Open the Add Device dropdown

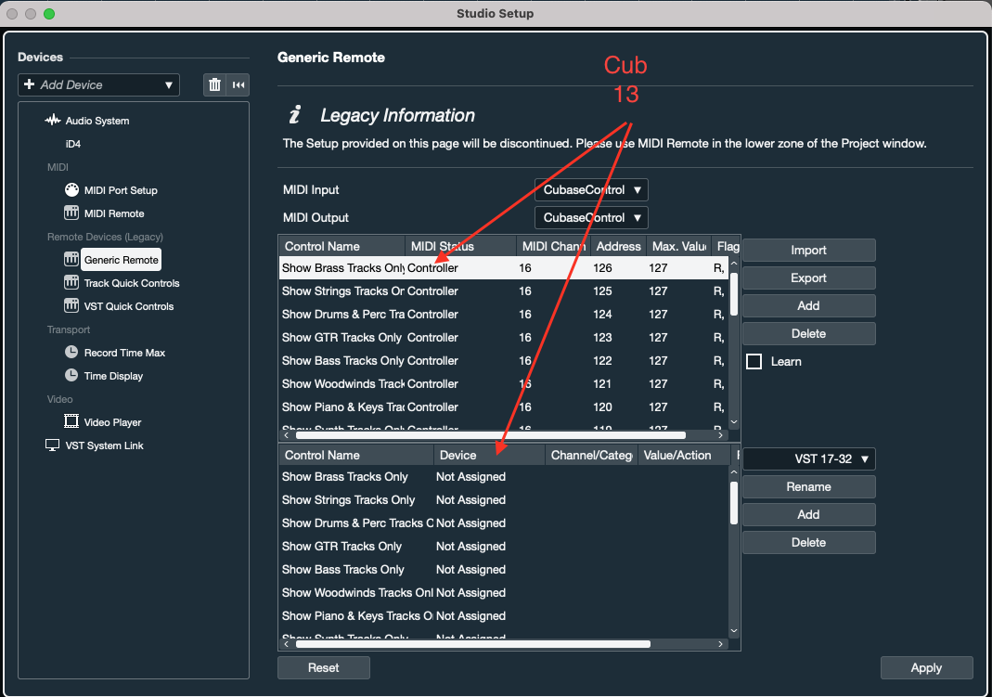click(98, 84)
